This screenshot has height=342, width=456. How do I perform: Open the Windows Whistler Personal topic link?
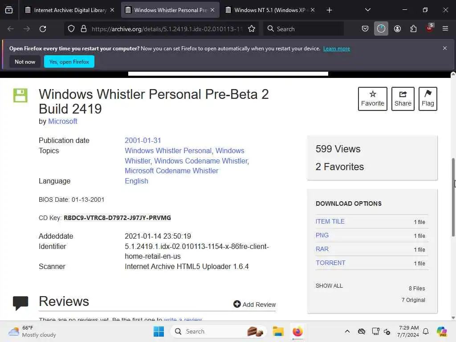point(168,151)
